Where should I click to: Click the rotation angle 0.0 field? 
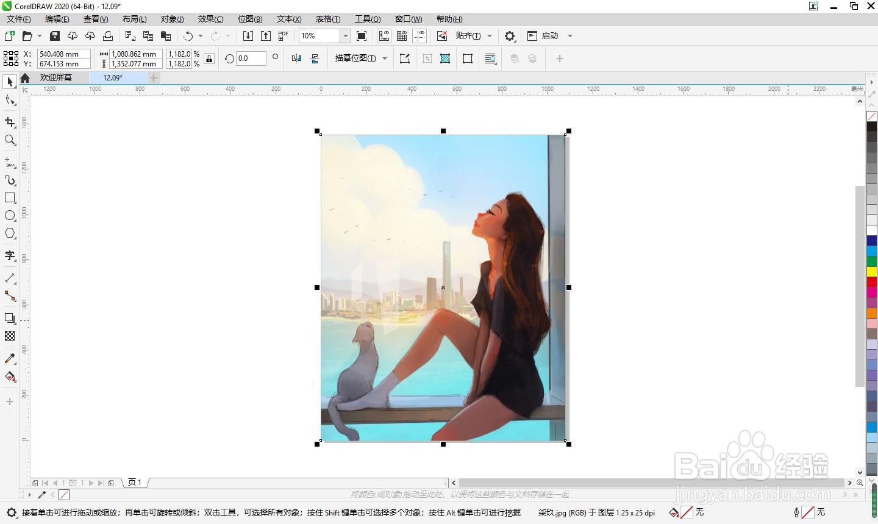point(251,58)
